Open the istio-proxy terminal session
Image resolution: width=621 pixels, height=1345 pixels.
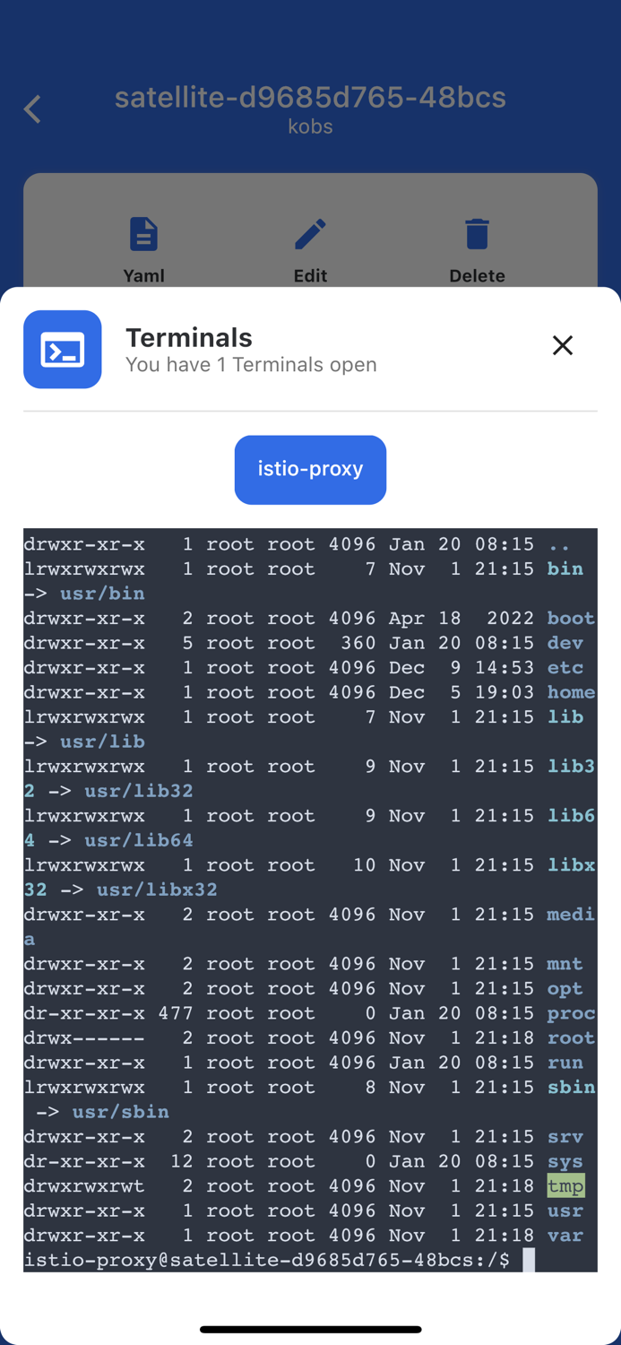(310, 469)
